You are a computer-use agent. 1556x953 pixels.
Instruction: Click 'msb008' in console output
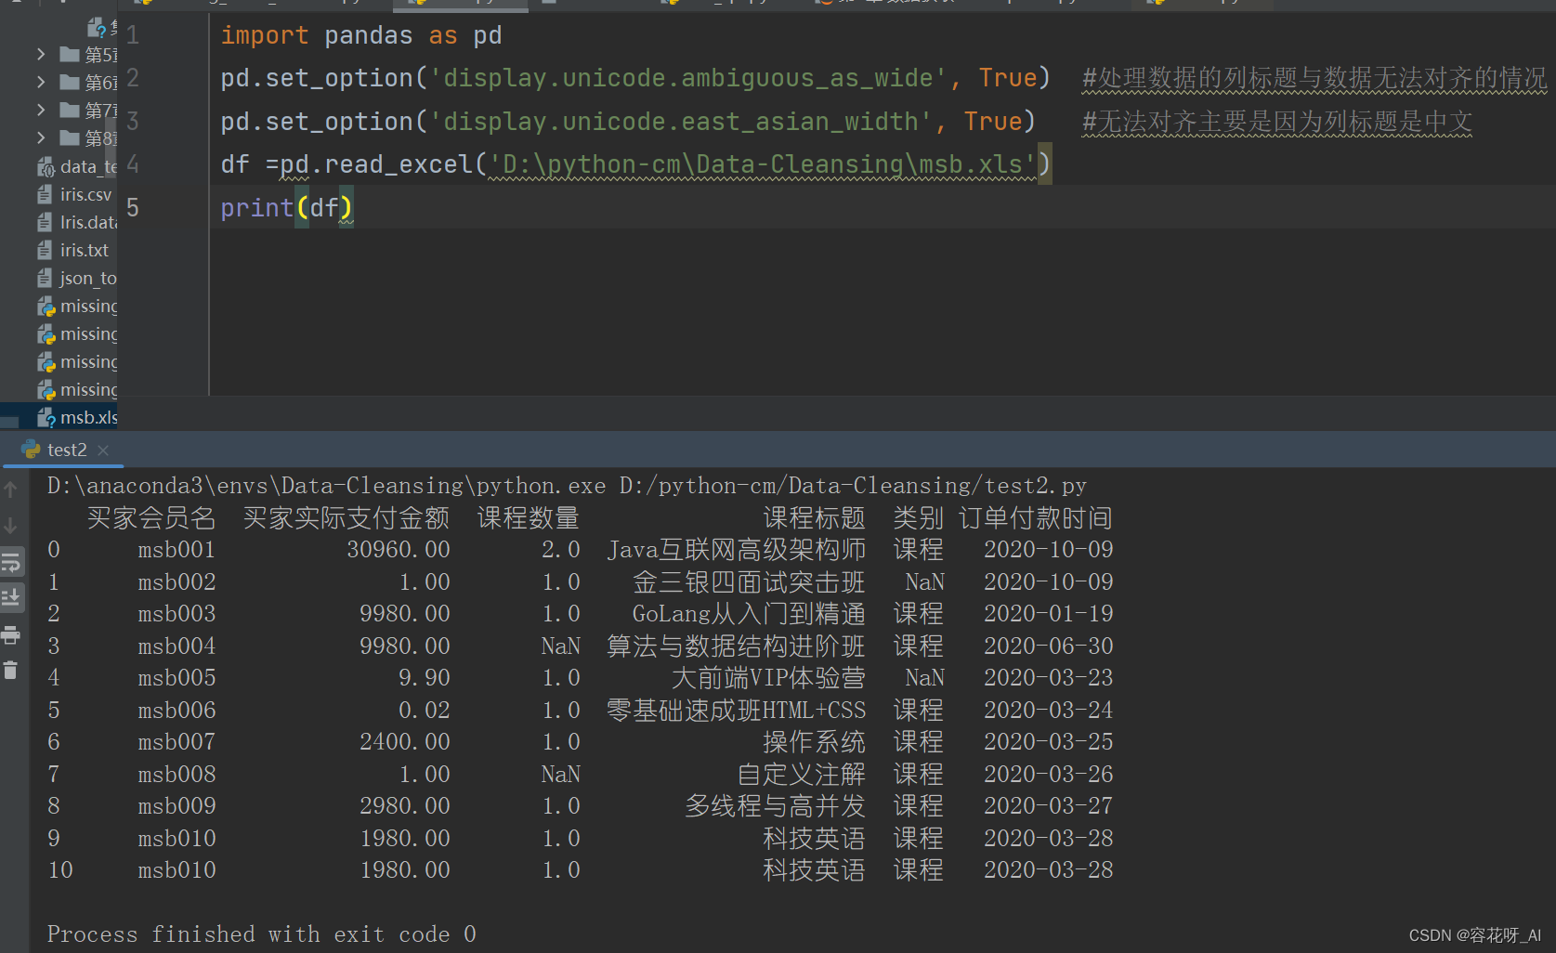pos(177,775)
